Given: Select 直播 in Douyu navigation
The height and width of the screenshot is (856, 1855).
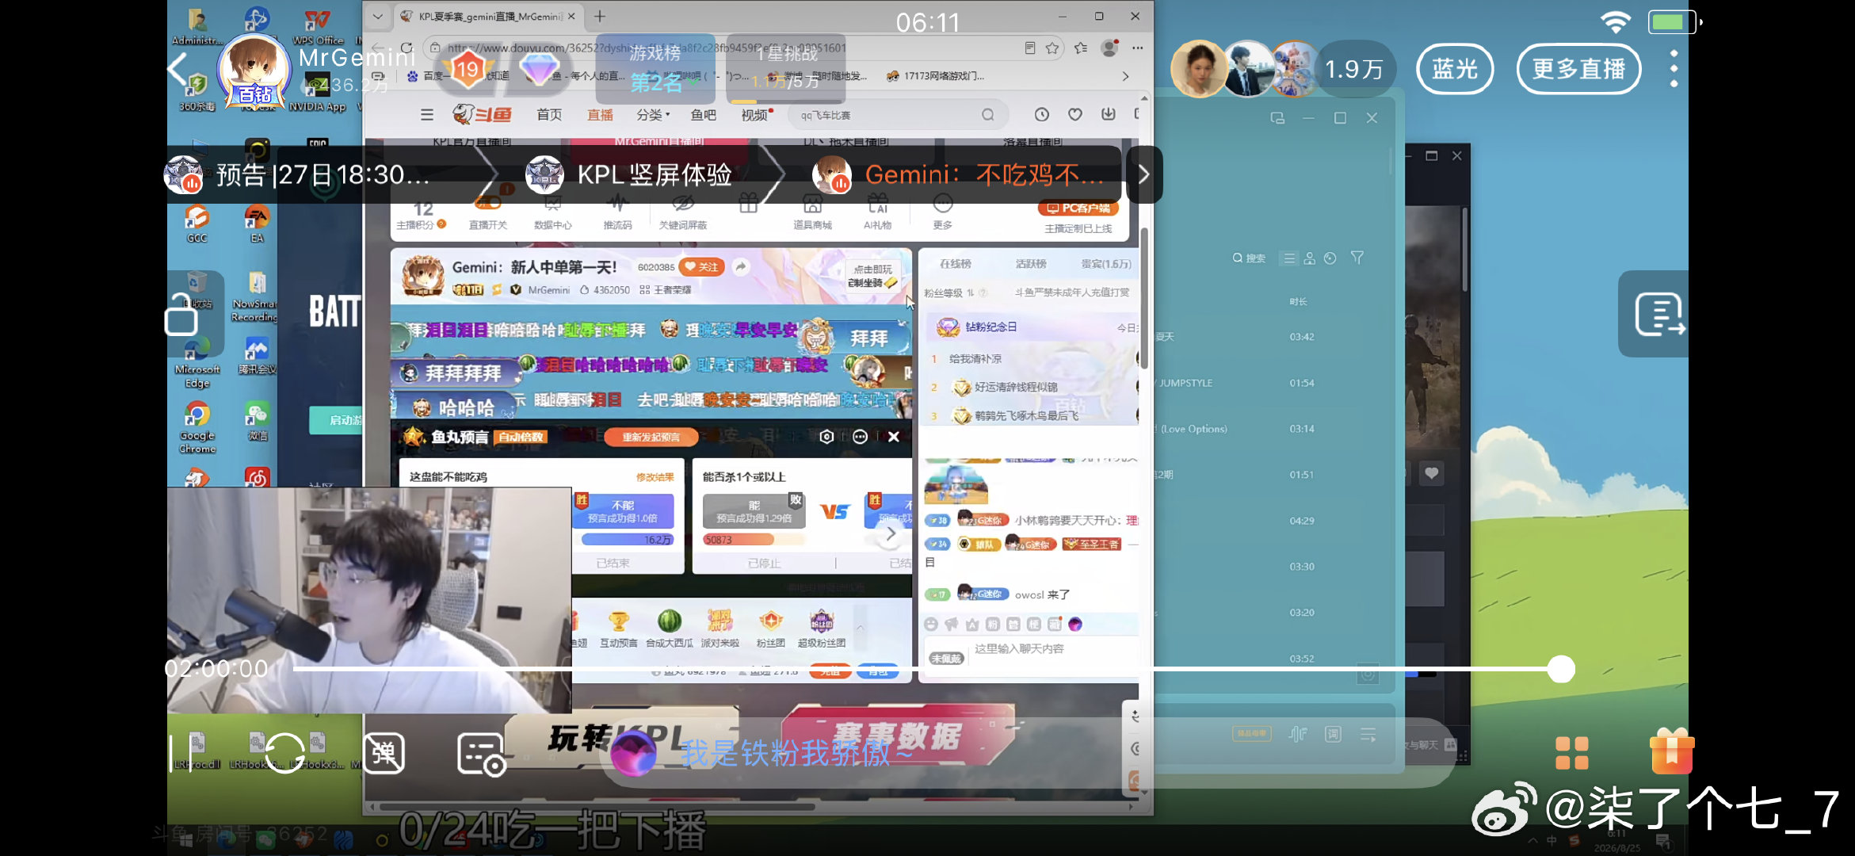Looking at the screenshot, I should (600, 115).
